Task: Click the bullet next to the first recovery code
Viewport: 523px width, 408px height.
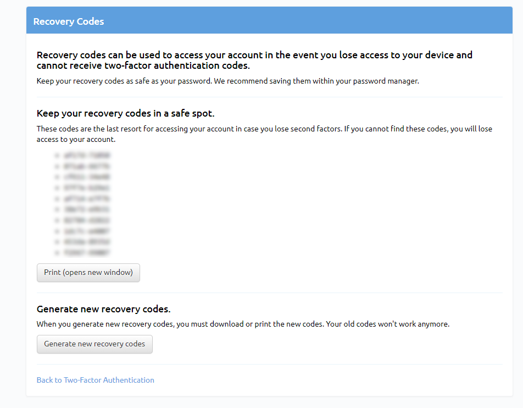Action: 57,155
